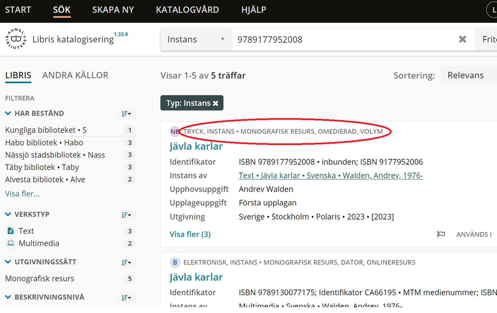Click version number 1.33.9
The image size is (497, 313).
(121, 34)
